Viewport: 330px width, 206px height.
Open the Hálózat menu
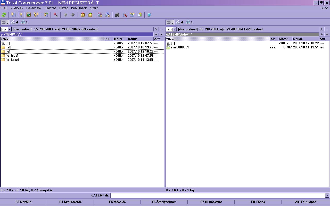[x=50, y=8]
